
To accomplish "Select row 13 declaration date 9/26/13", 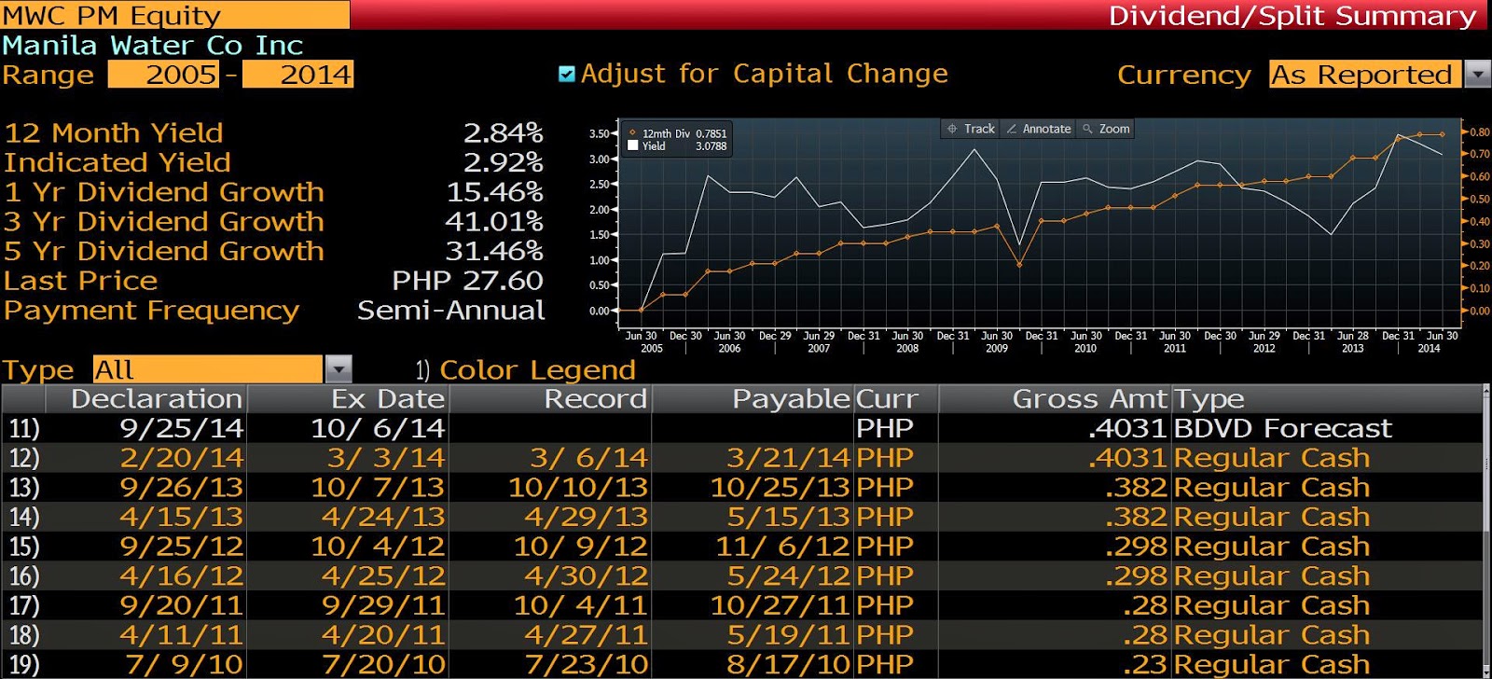I will (181, 488).
